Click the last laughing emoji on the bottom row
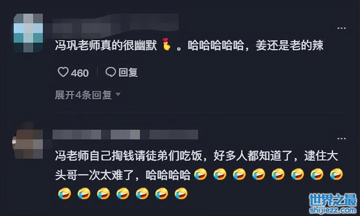 [181, 193]
